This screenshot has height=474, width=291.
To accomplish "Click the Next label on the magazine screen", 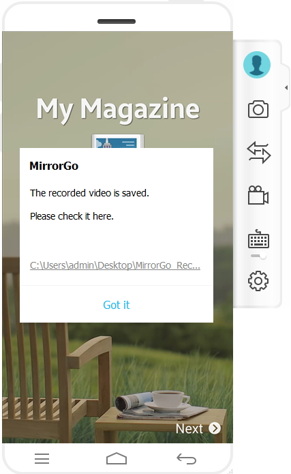I will point(189,429).
